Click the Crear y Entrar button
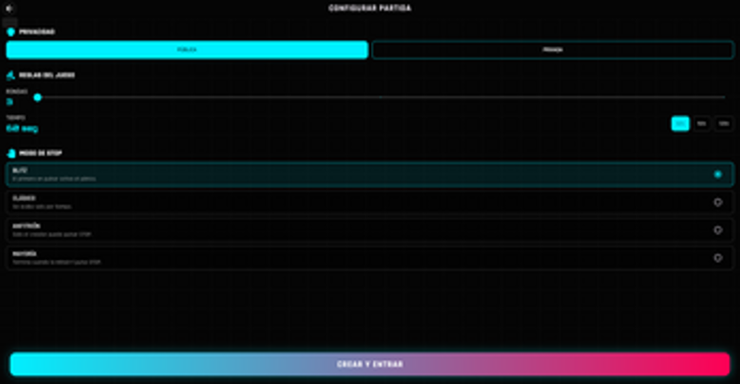 coord(370,365)
